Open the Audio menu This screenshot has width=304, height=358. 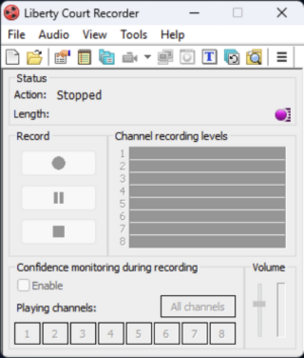[x=54, y=35]
